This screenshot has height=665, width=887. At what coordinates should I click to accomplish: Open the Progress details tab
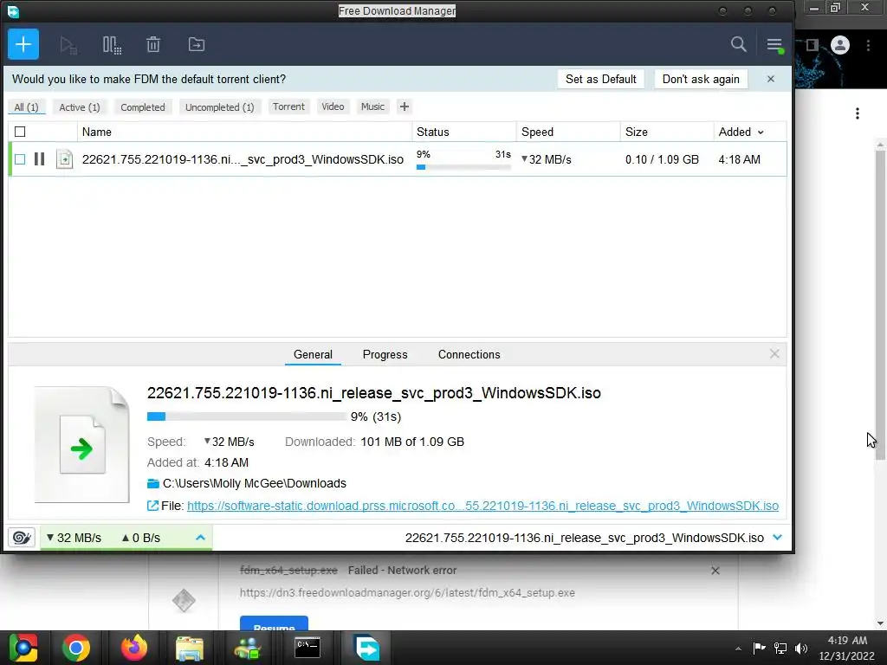(385, 354)
